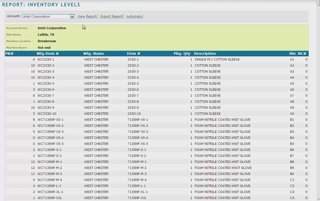Select the WC2530-4 mfg item cell
320x201 pixels.
(x=46, y=78)
